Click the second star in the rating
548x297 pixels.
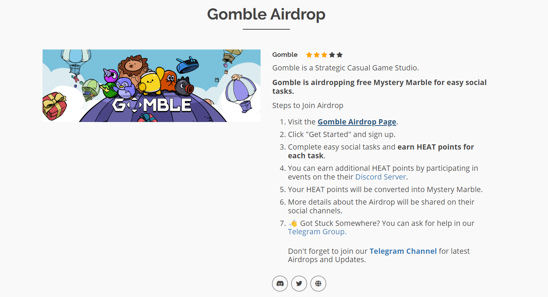tap(317, 55)
